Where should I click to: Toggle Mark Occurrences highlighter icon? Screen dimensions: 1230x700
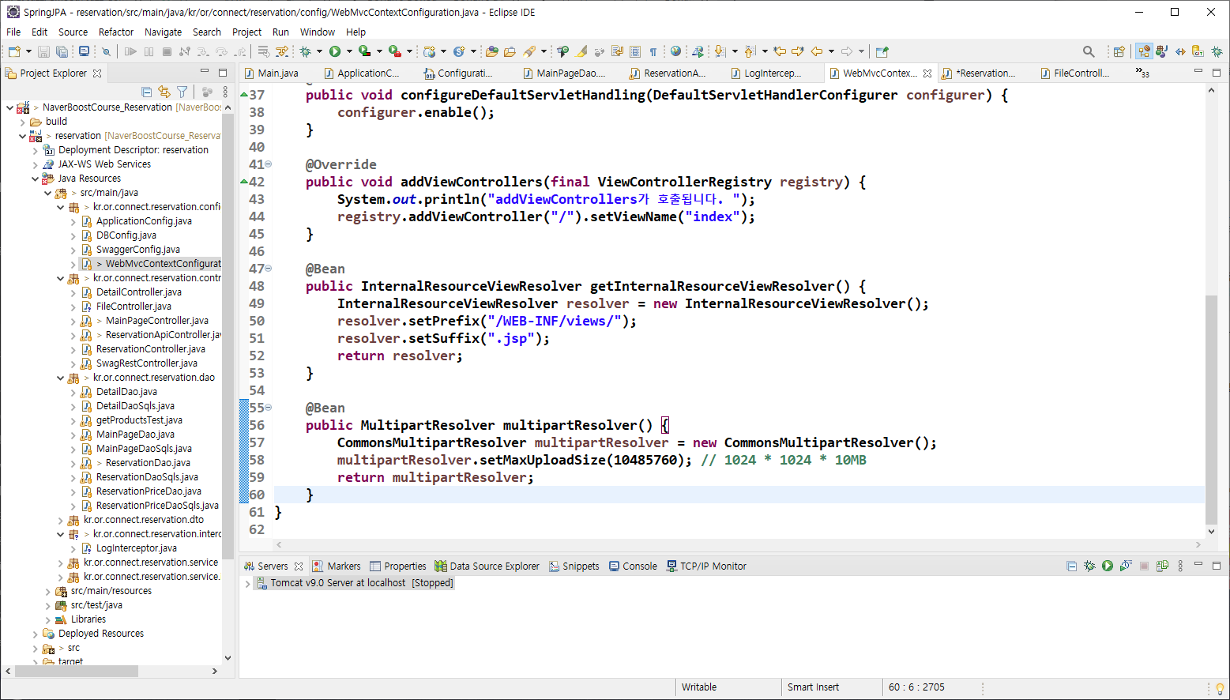click(581, 51)
